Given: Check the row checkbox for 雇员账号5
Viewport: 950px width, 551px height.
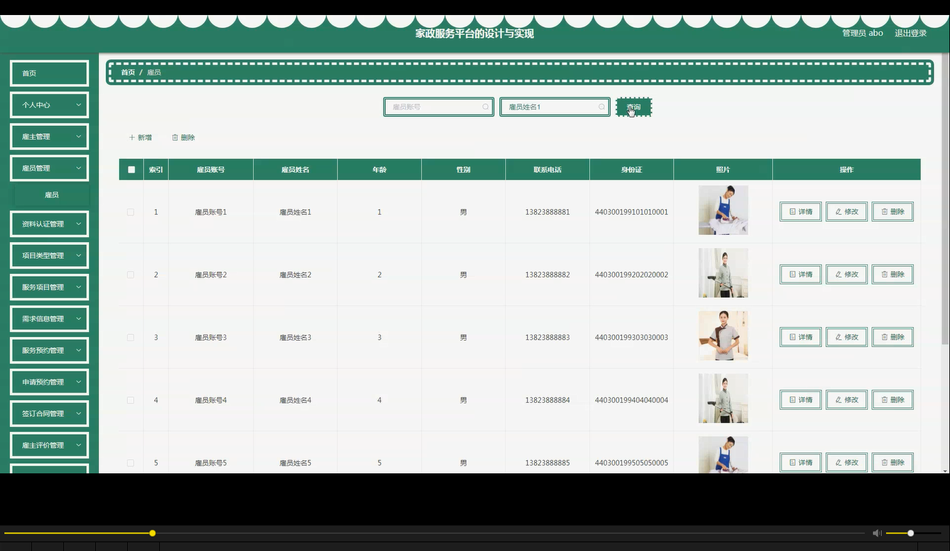Looking at the screenshot, I should pos(130,463).
